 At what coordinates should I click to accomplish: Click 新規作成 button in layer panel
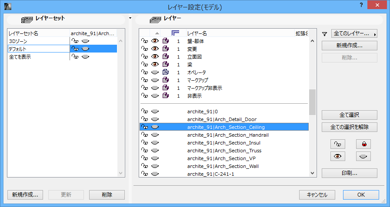tap(350, 46)
